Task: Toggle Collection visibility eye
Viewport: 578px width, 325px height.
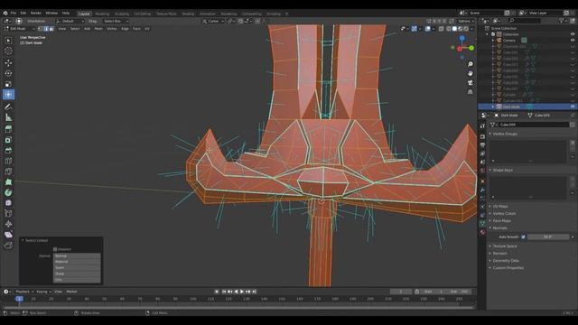Action: click(x=573, y=34)
